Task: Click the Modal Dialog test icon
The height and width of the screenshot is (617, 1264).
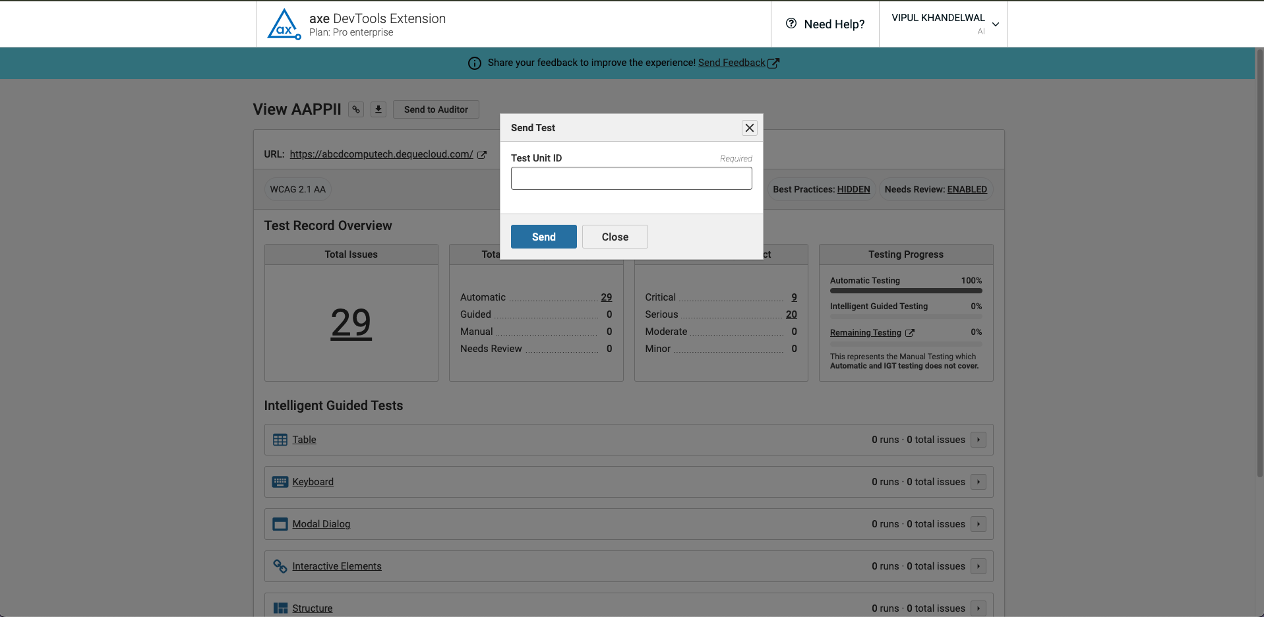Action: pyautogui.click(x=280, y=524)
